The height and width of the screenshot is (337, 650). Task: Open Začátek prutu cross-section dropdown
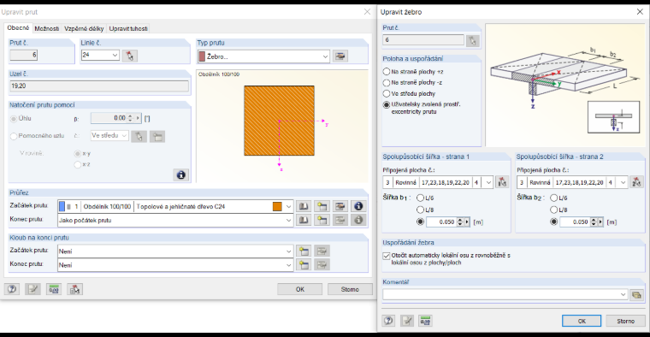tap(288, 206)
